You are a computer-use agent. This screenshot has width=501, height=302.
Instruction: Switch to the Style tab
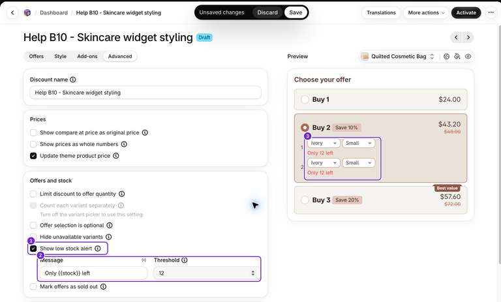tap(61, 56)
